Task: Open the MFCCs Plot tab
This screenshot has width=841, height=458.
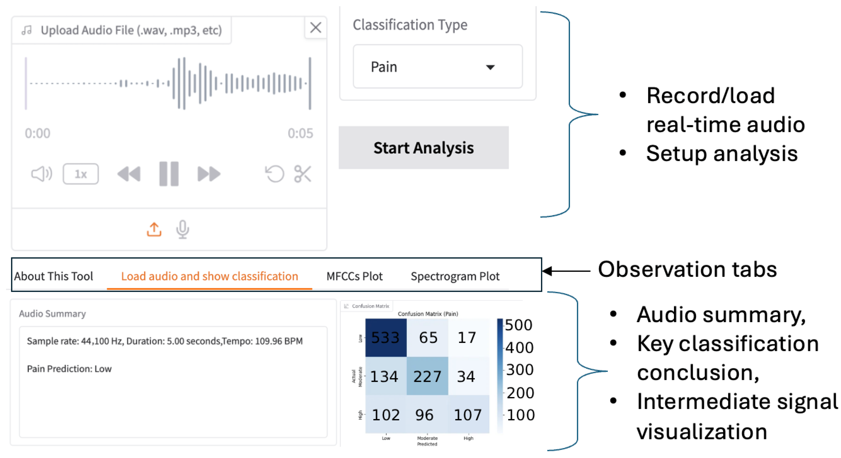Action: 354,276
